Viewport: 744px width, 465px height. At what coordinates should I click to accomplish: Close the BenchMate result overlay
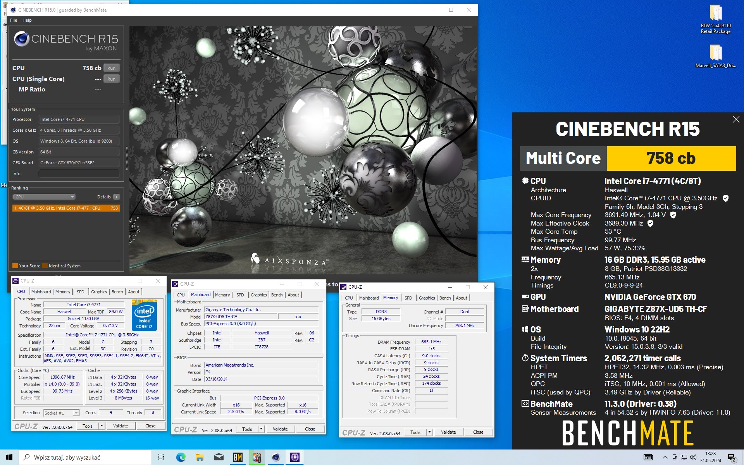click(736, 119)
